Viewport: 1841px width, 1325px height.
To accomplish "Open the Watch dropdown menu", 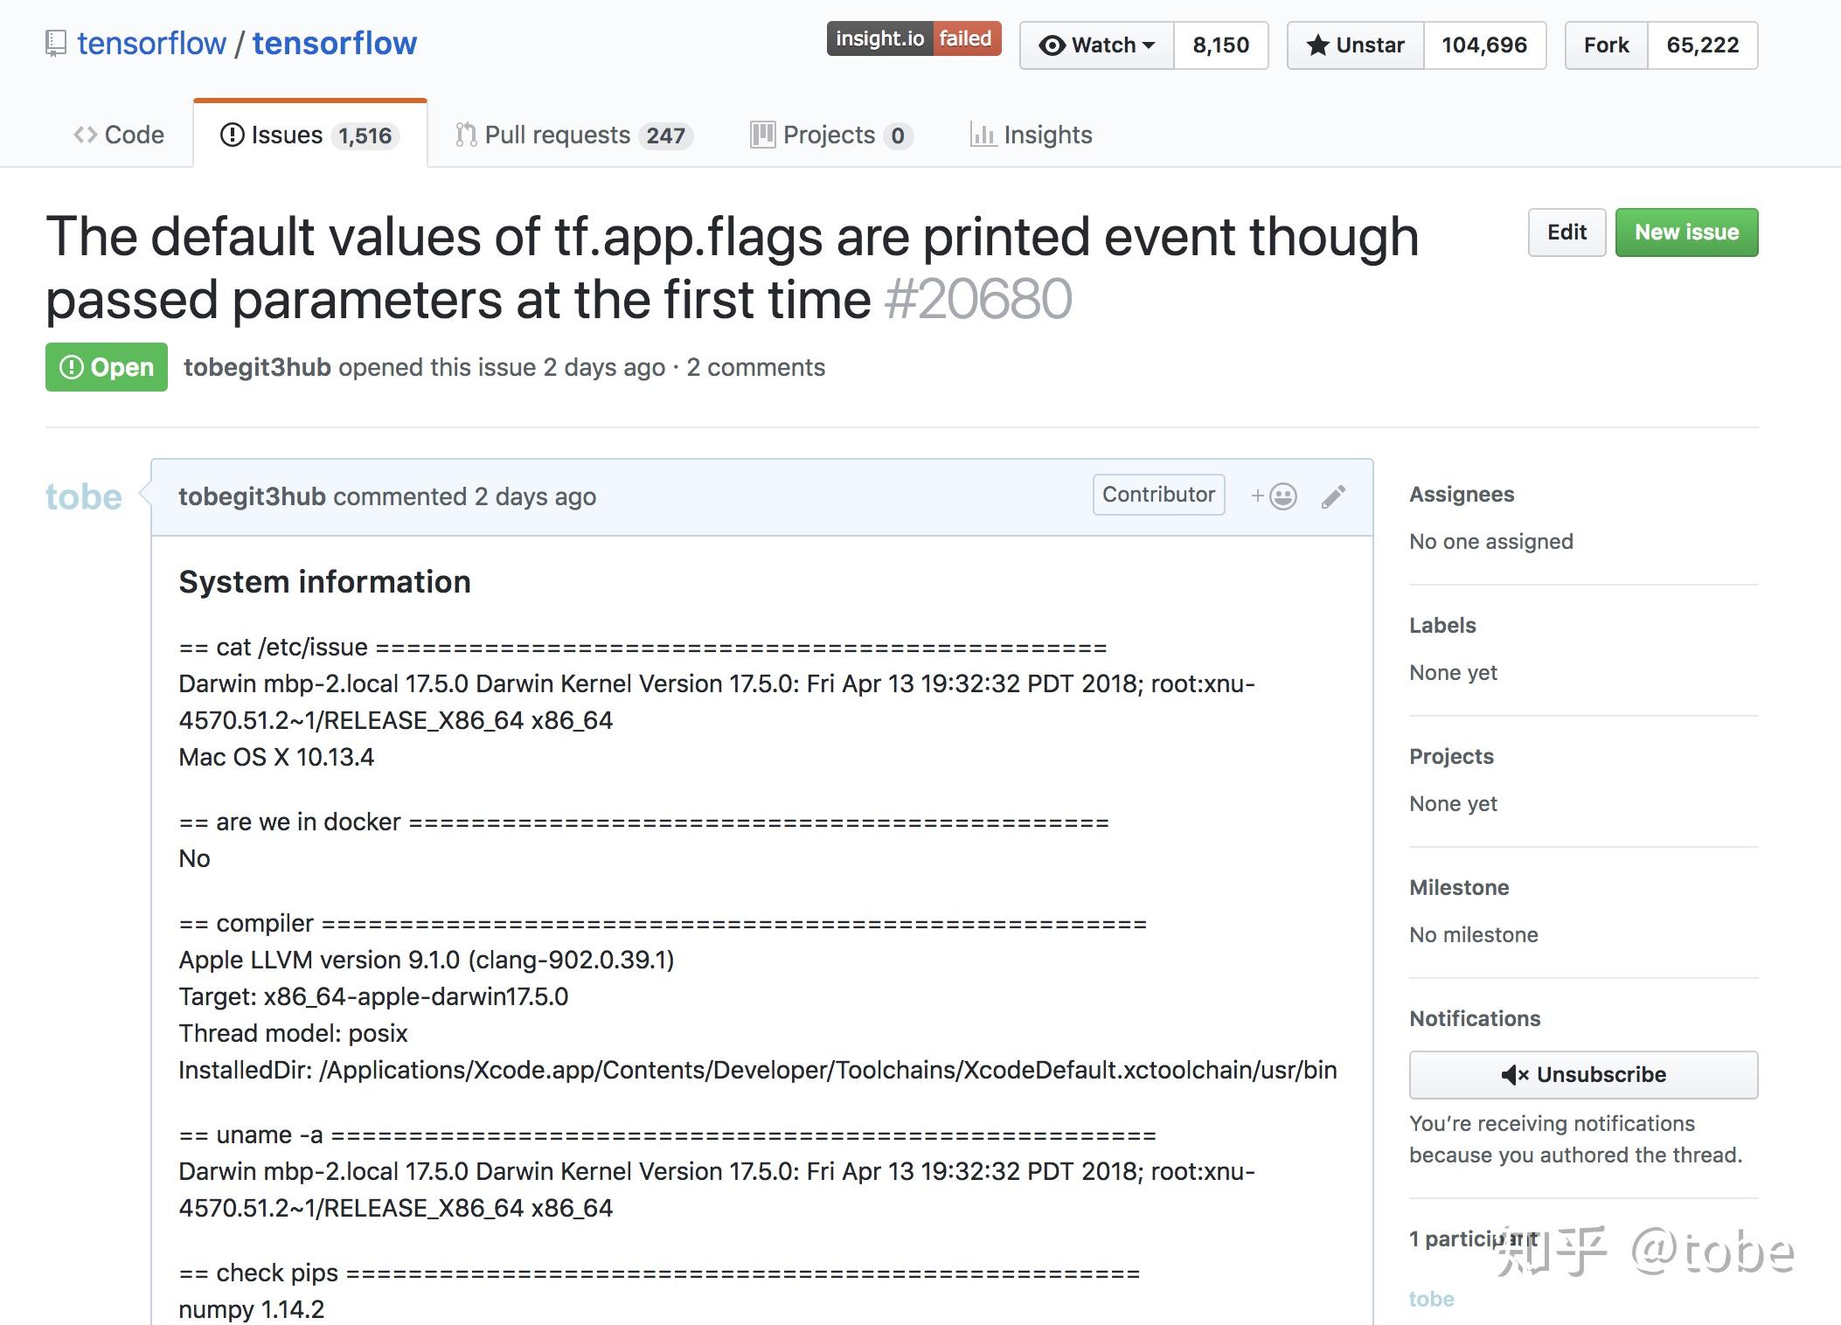I will pyautogui.click(x=1097, y=45).
